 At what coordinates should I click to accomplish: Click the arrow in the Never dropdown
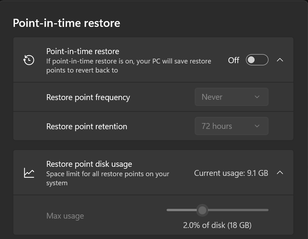257,97
